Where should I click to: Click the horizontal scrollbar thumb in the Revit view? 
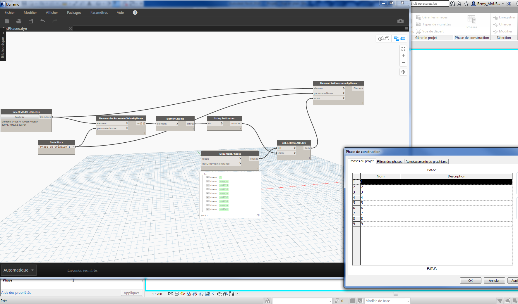[396, 294]
